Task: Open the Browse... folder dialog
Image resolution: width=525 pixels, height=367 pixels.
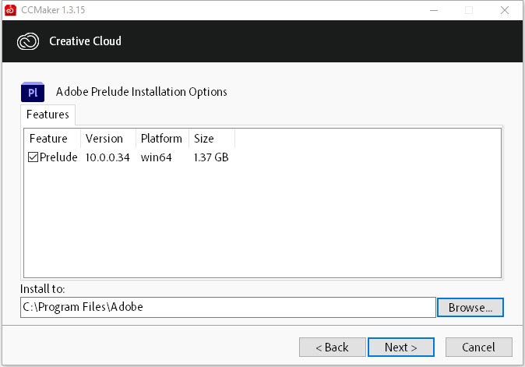Action: point(470,308)
